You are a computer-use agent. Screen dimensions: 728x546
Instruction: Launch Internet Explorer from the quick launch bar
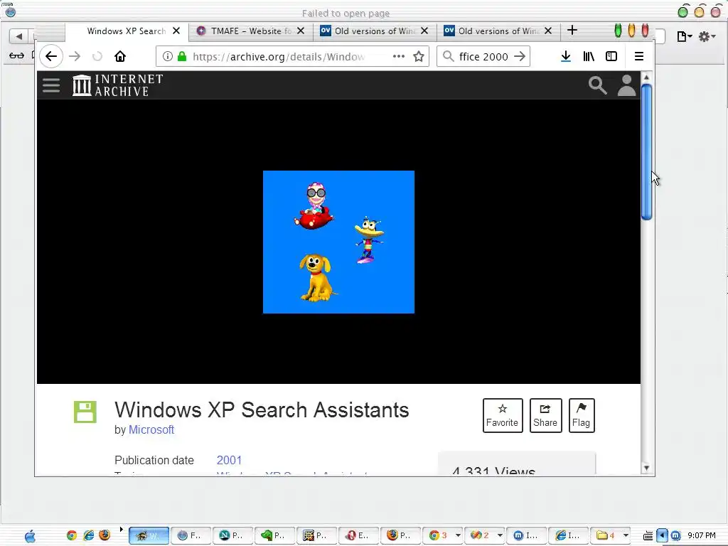click(88, 535)
